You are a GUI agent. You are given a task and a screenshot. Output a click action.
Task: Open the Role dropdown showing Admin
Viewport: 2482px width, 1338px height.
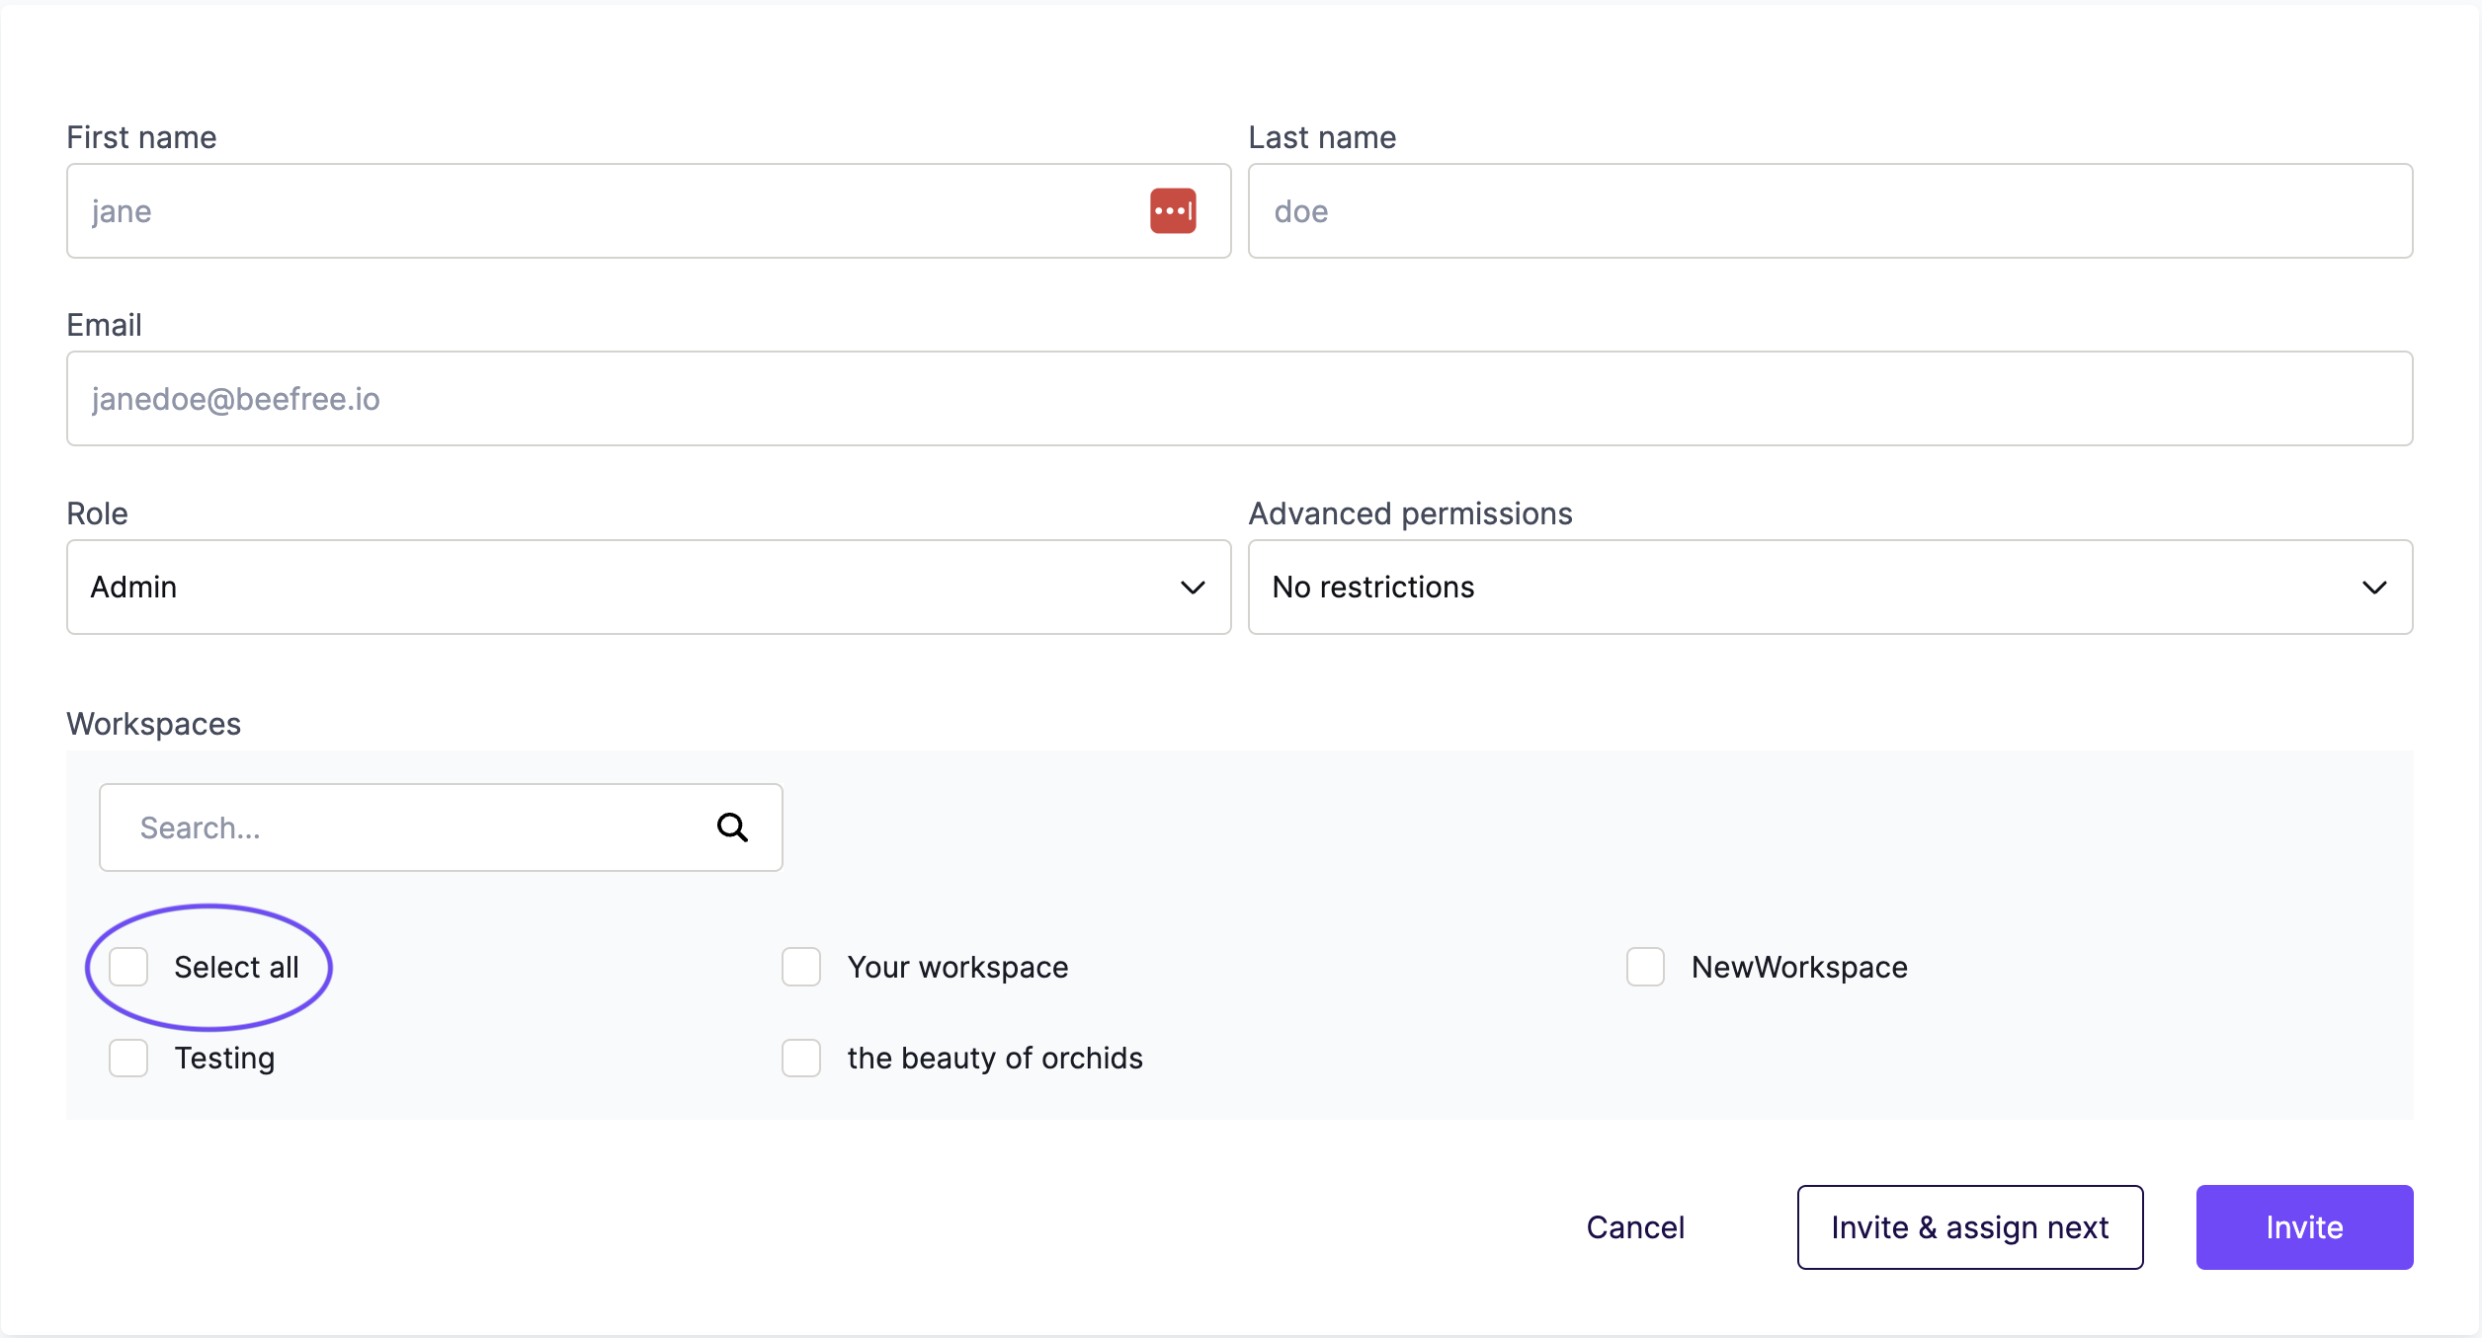click(648, 587)
